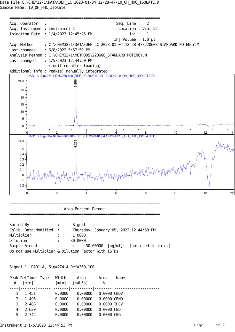
Task: Click the Acq. Method file path
Action: pyautogui.click(x=124, y=45)
